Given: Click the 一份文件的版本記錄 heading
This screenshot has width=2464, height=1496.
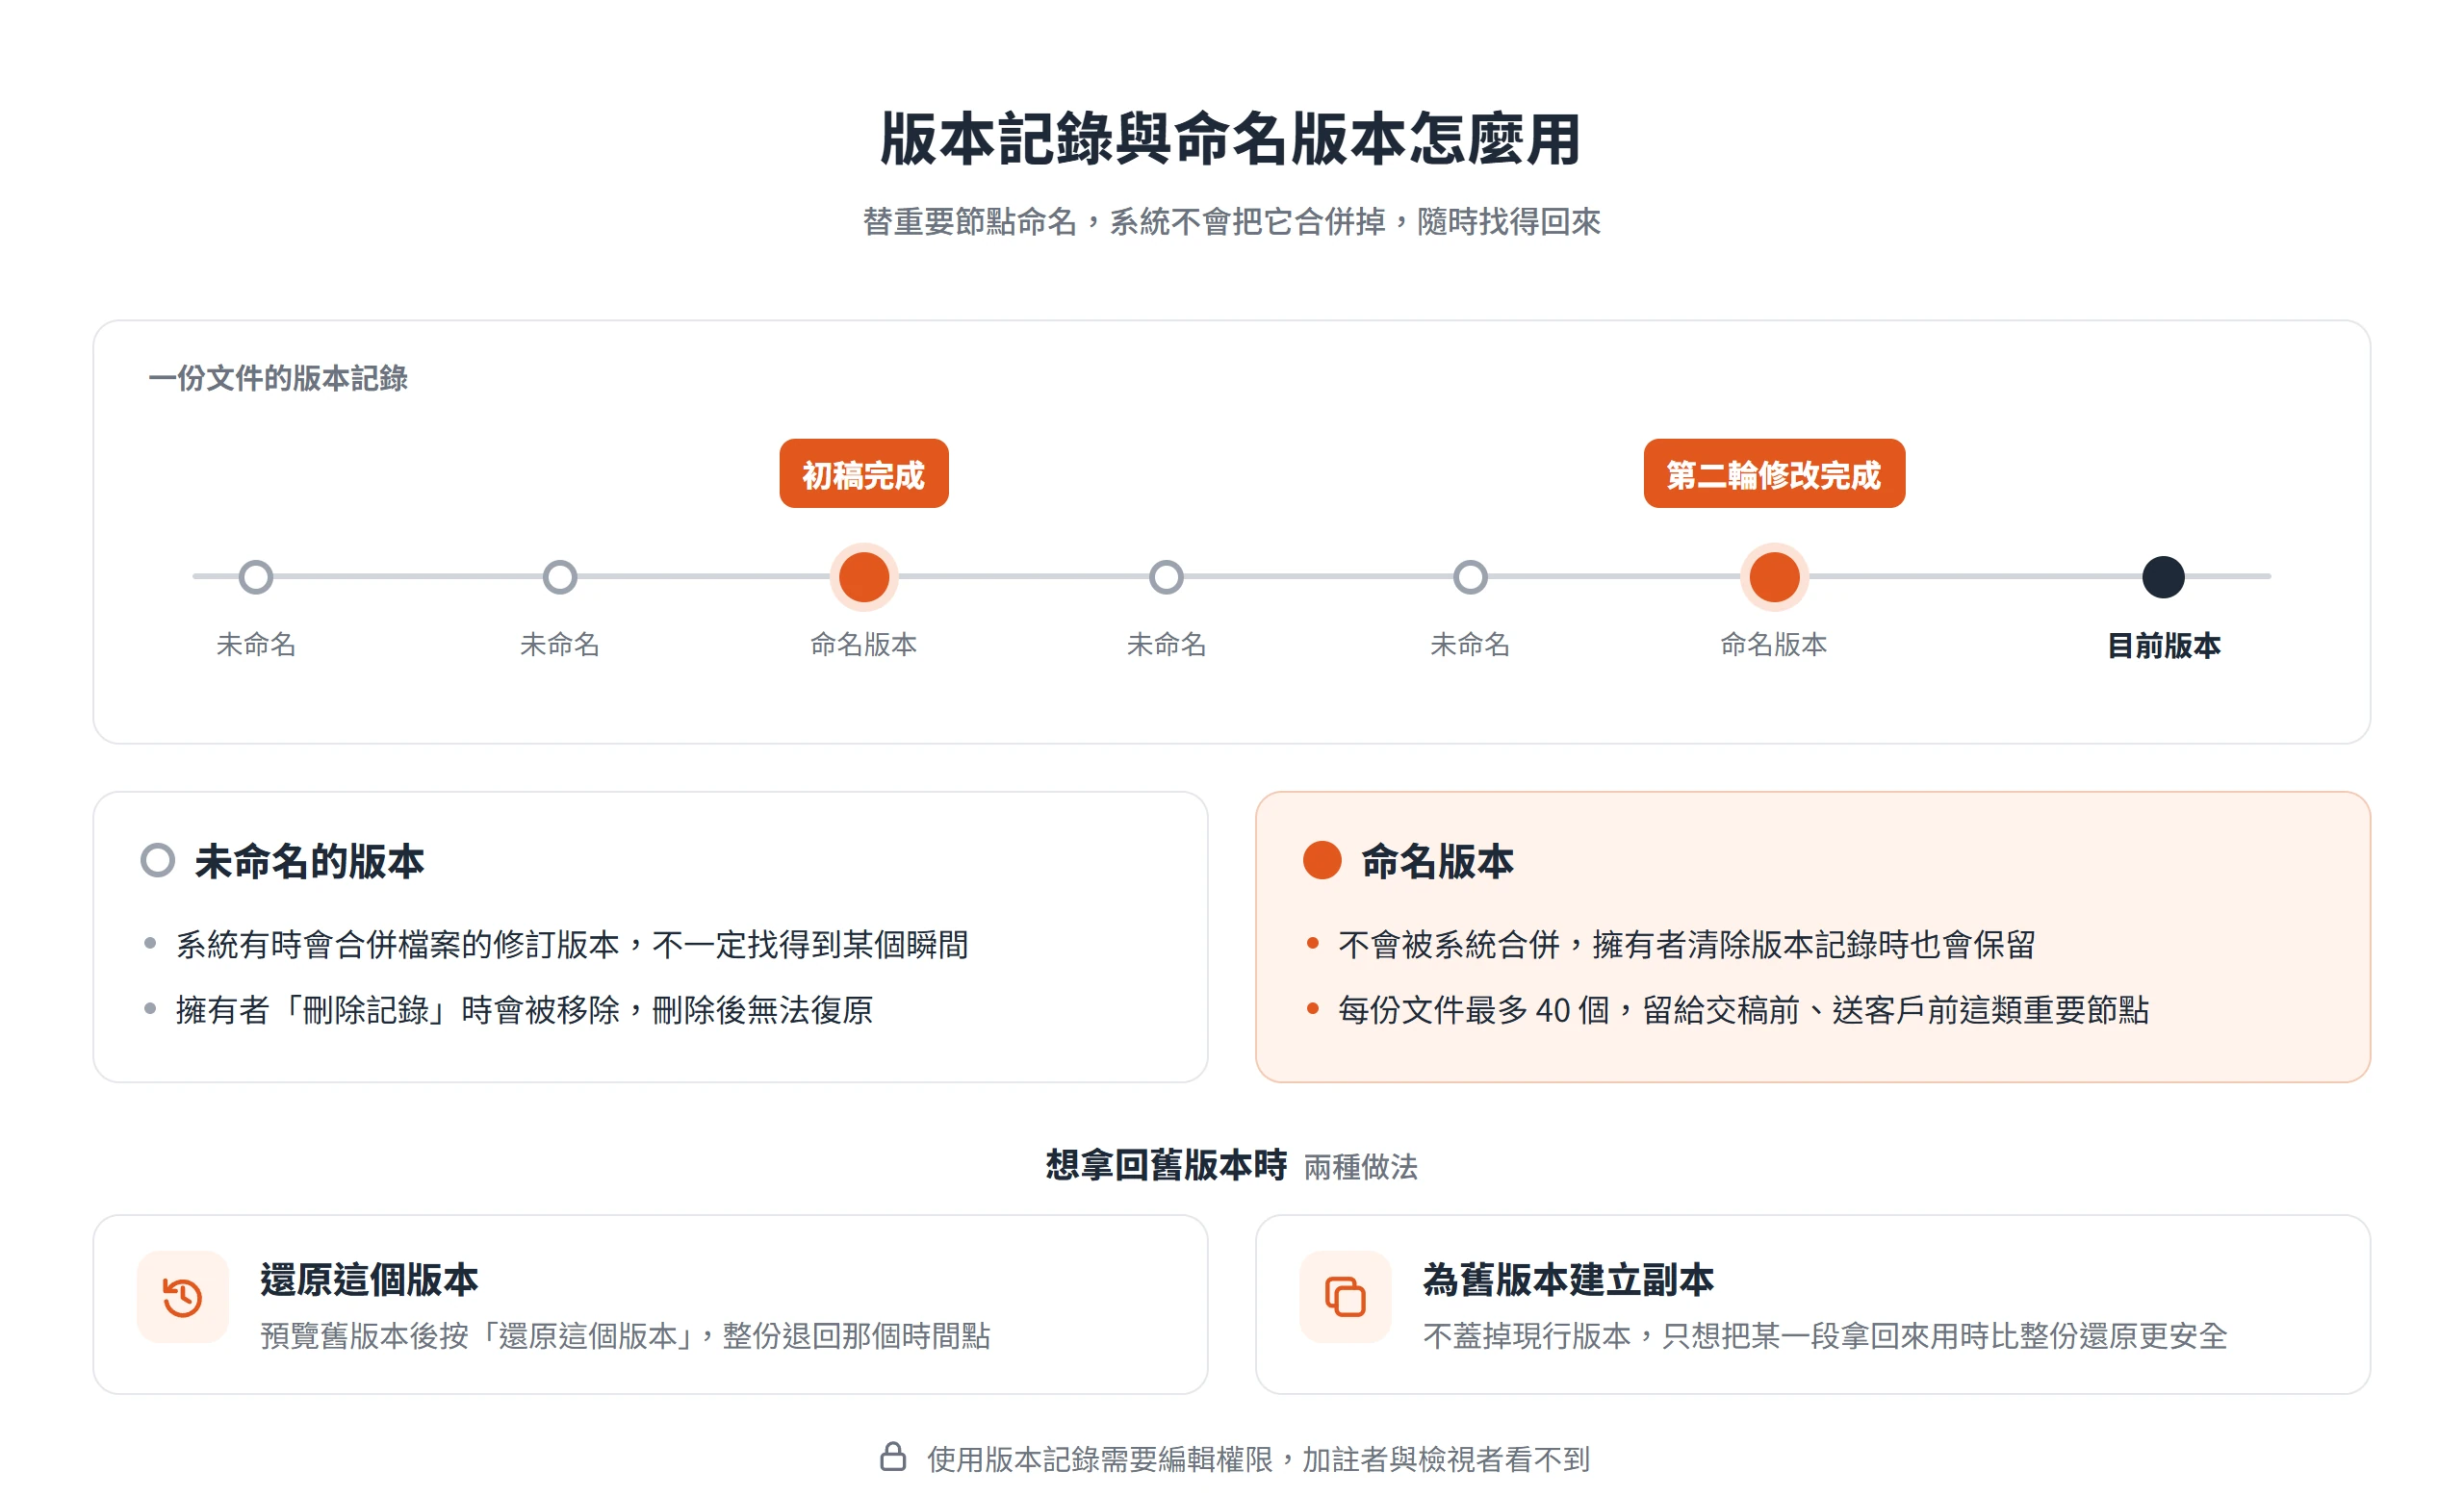Looking at the screenshot, I should pos(278,378).
